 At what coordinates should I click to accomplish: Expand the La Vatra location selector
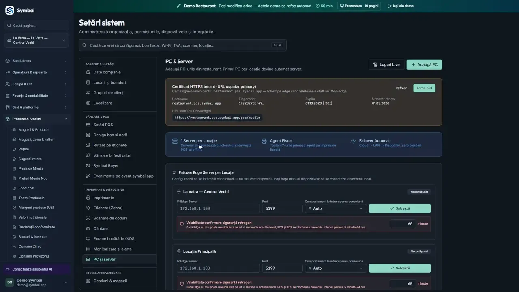(36, 41)
